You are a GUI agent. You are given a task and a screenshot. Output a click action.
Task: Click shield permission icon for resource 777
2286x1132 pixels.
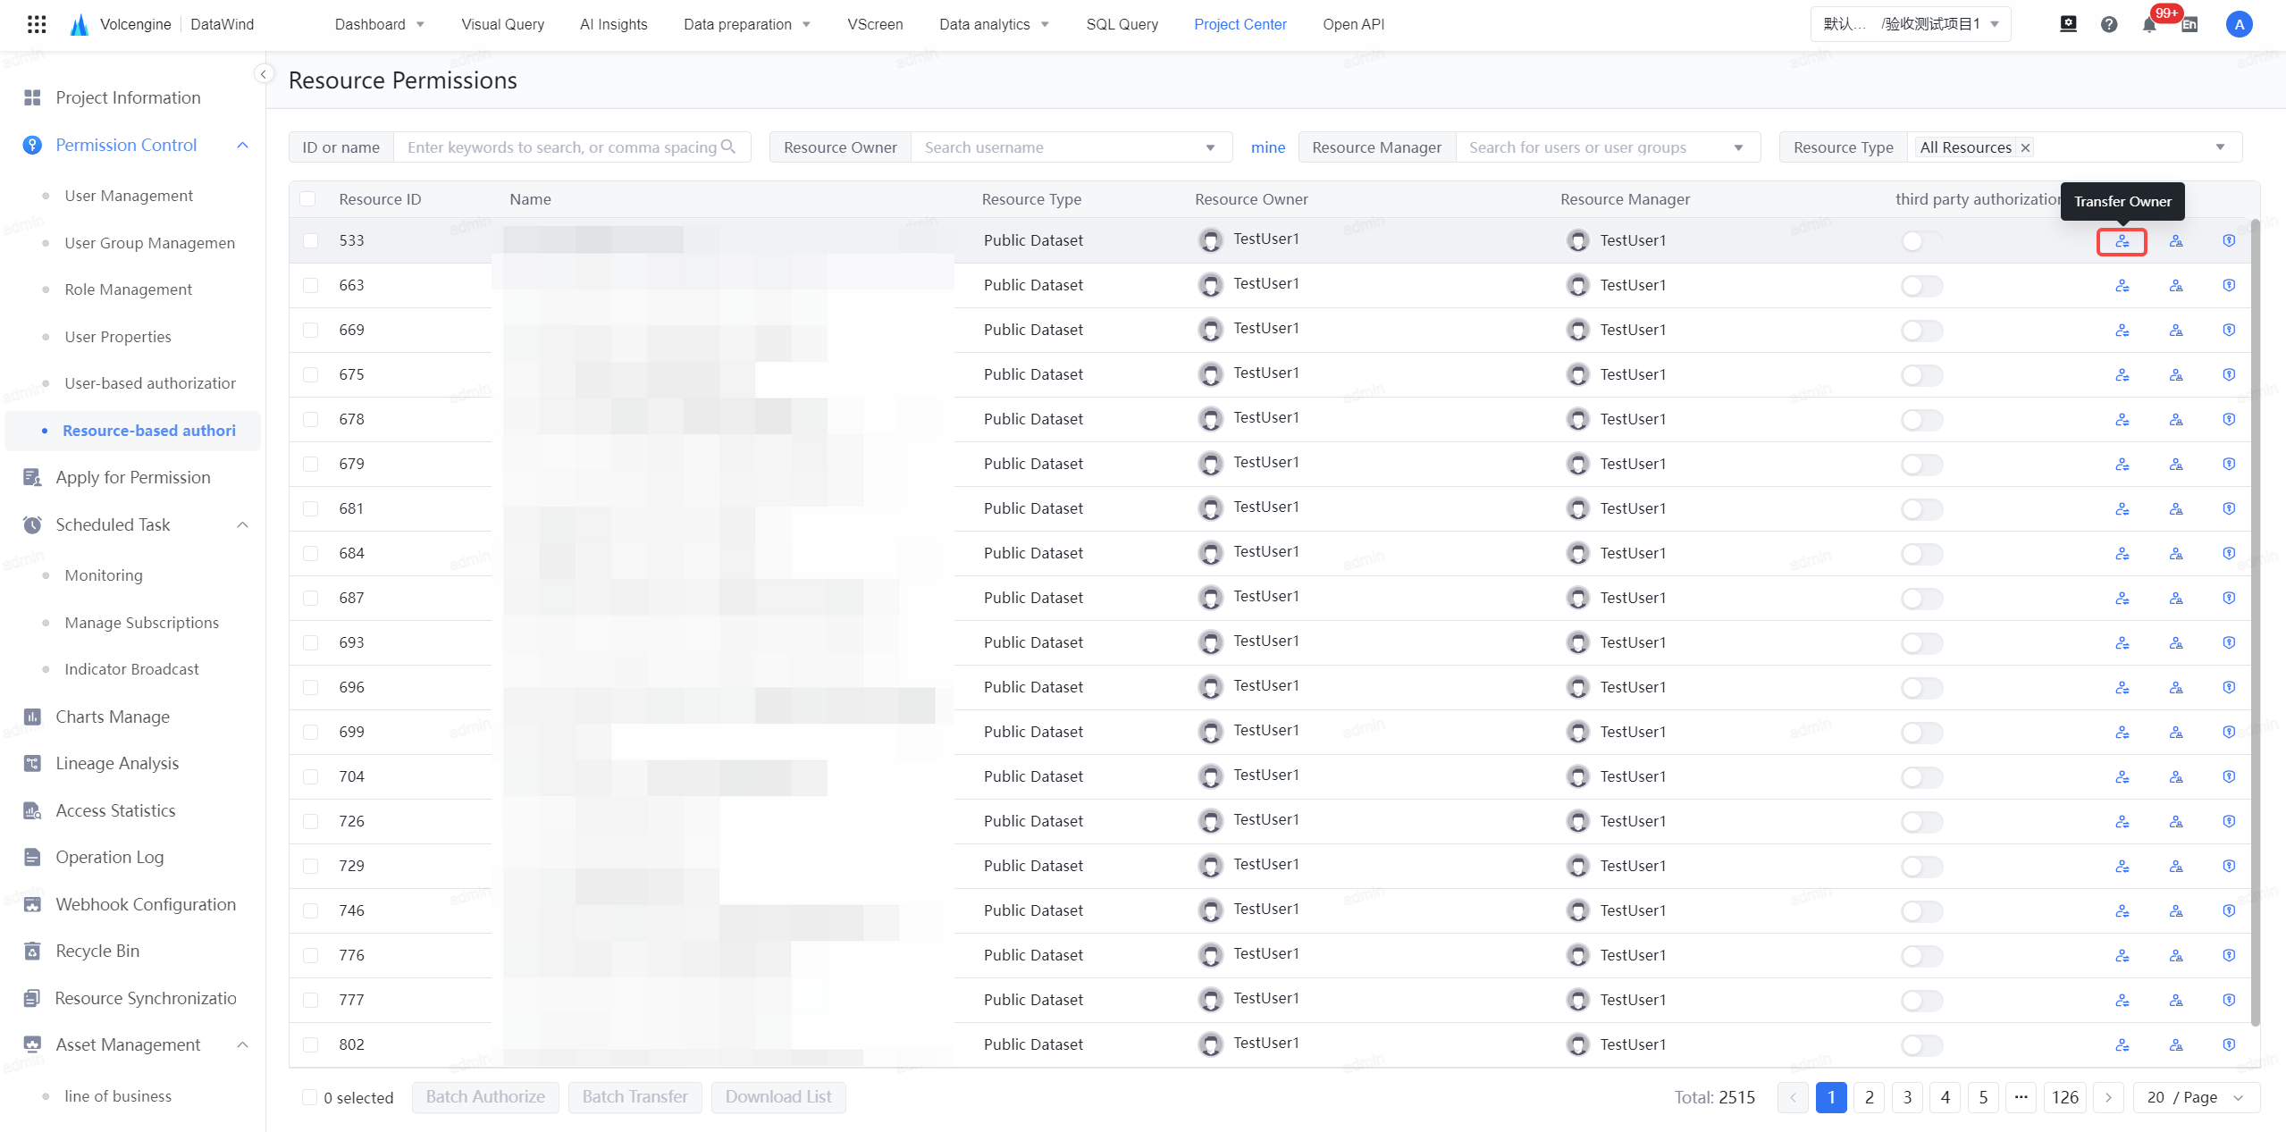(2229, 1001)
